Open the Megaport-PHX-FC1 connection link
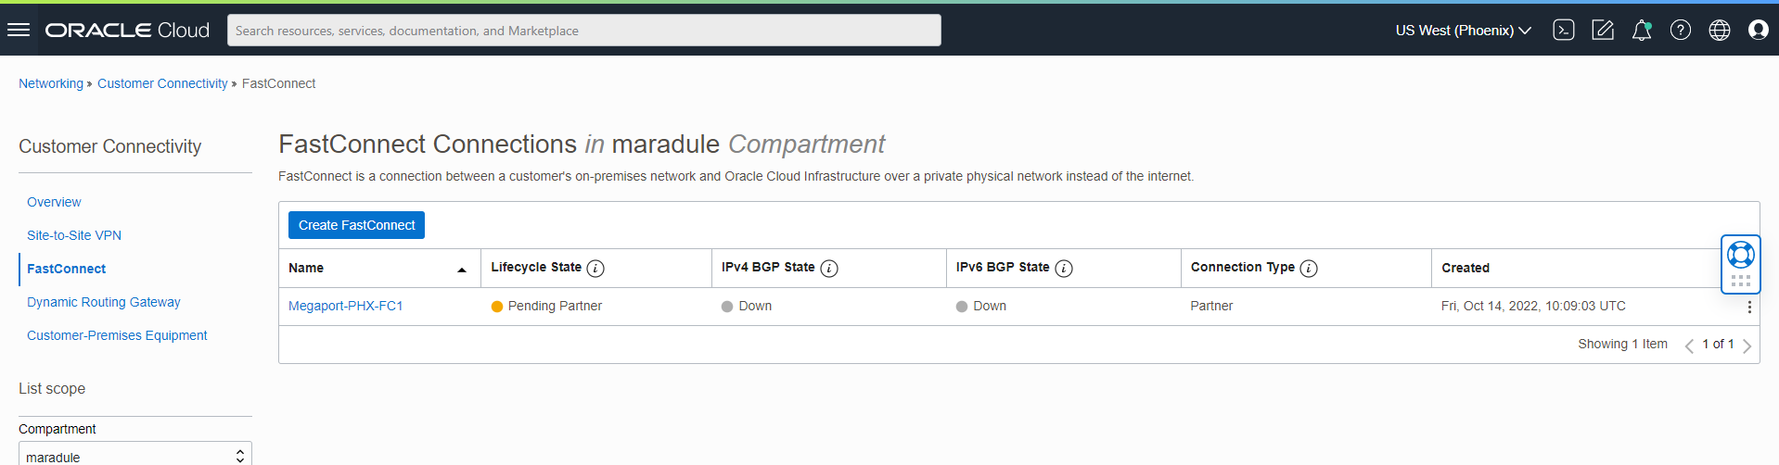The height and width of the screenshot is (465, 1779). (346, 306)
